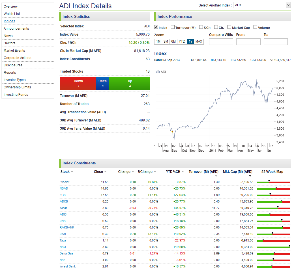The height and width of the screenshot is (270, 292).
Task: Click the sort arrow under Mkt. Cap header
Action: tap(250, 176)
